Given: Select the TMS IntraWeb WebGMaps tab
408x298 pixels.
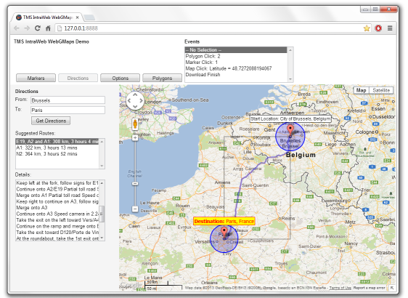Looking at the screenshot, I should 47,17.
